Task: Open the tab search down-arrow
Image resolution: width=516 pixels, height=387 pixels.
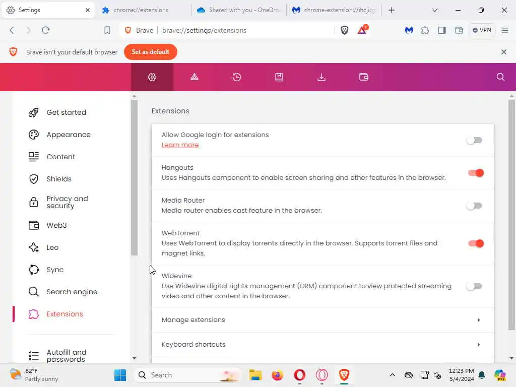Action: (x=435, y=10)
